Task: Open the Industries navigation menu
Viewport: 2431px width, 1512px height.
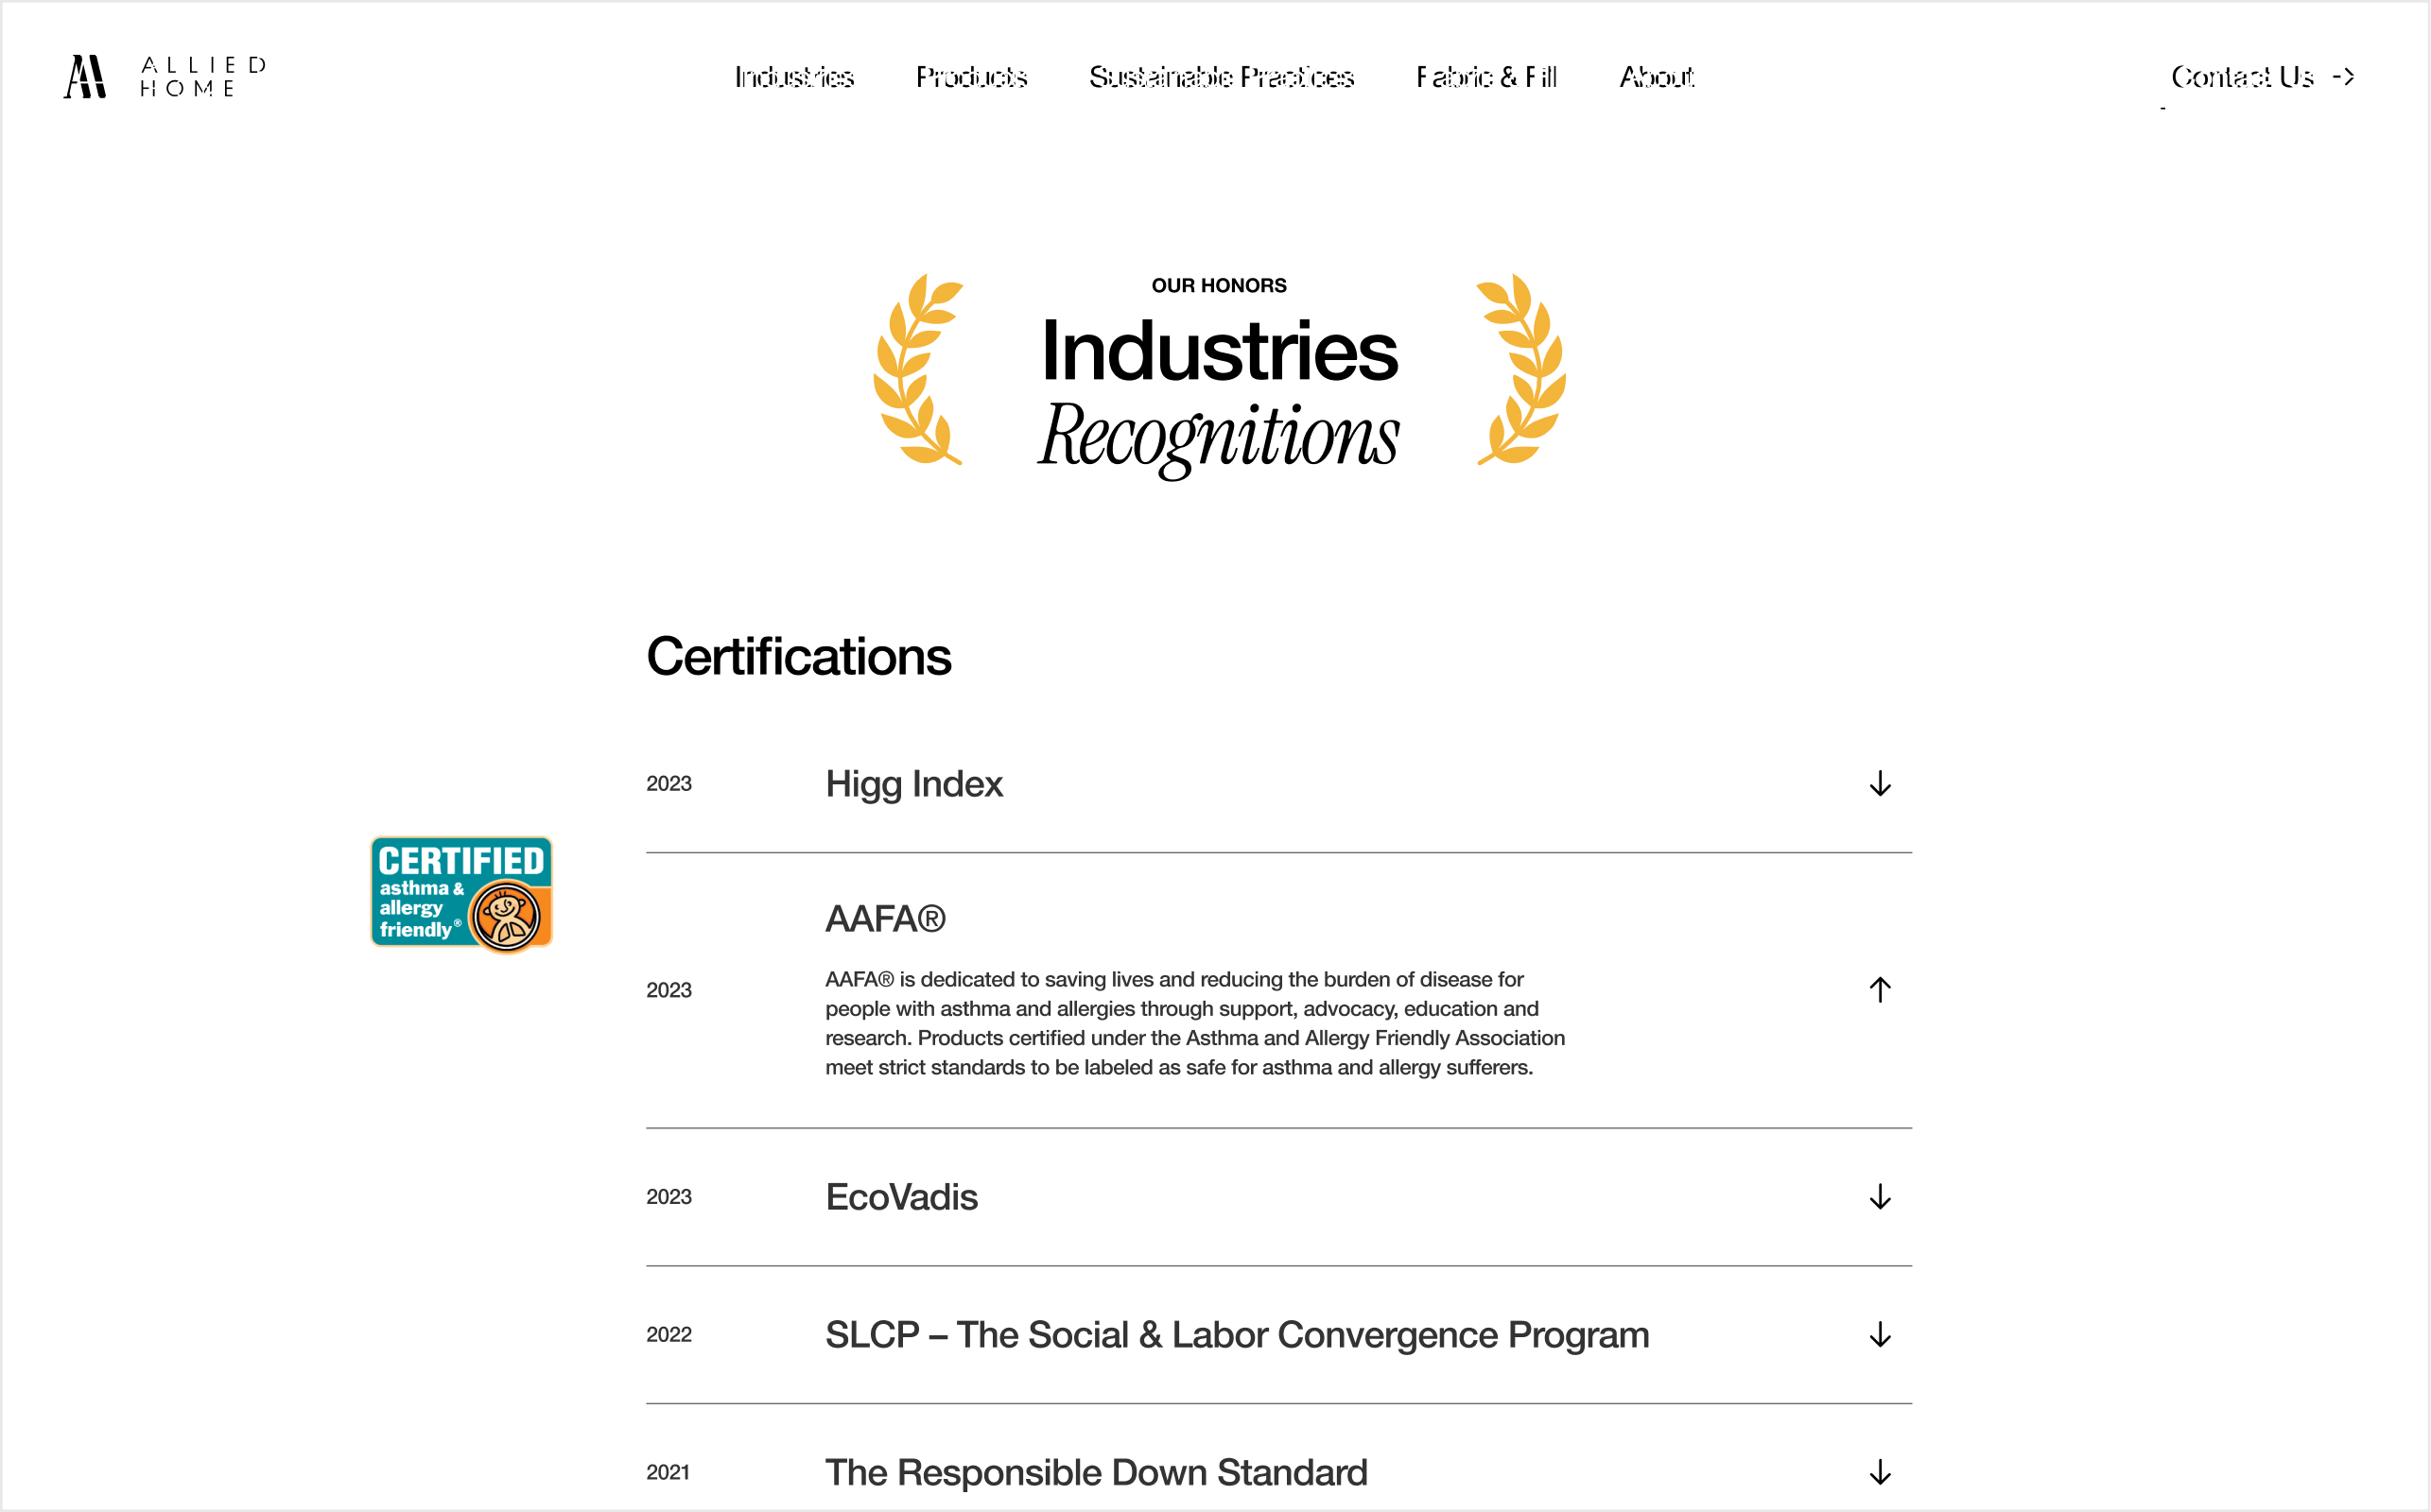Action: [x=793, y=77]
